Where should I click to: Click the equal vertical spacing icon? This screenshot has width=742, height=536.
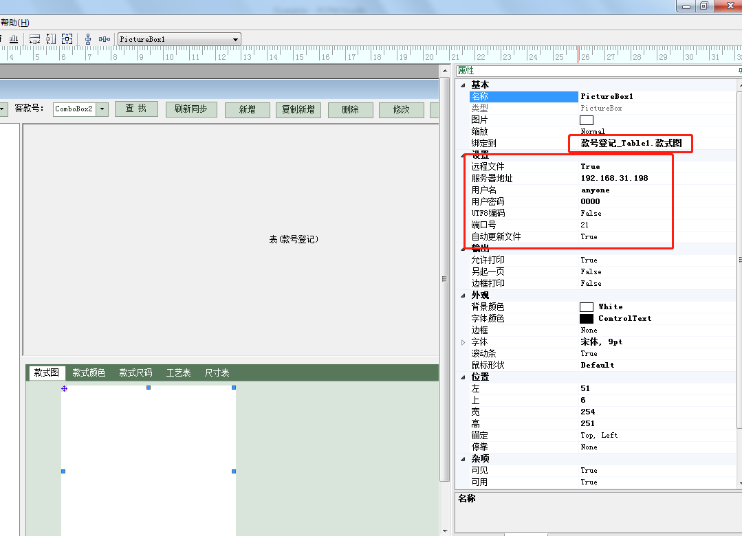88,39
